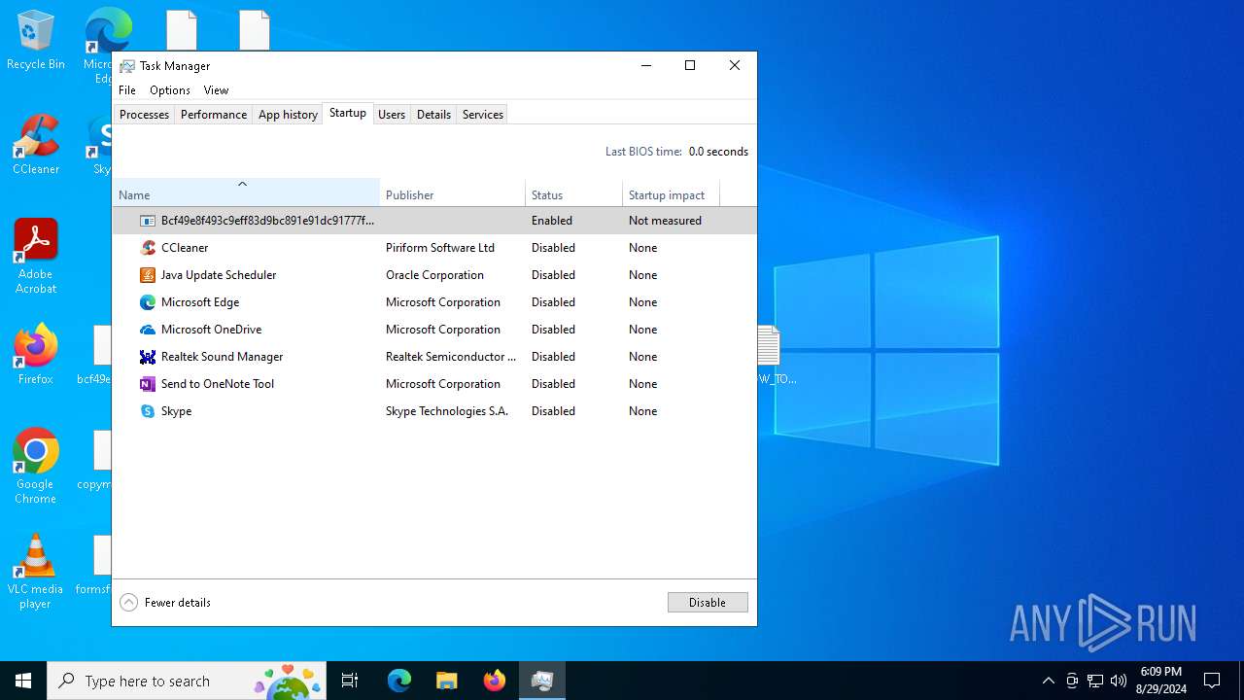Image resolution: width=1244 pixels, height=700 pixels.
Task: Select the CCleaner icon in startup list
Action: coord(148,248)
